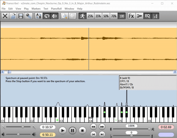Click the current position time 0:10.57
Viewport: 177px width, 138px height.
47,127
